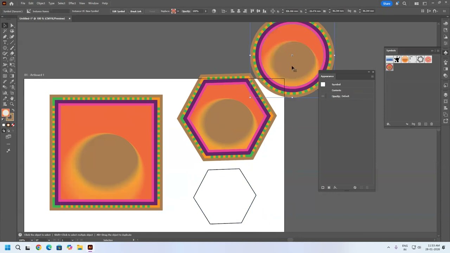Select the Eraser tool
This screenshot has height=253, width=450.
tap(12, 53)
